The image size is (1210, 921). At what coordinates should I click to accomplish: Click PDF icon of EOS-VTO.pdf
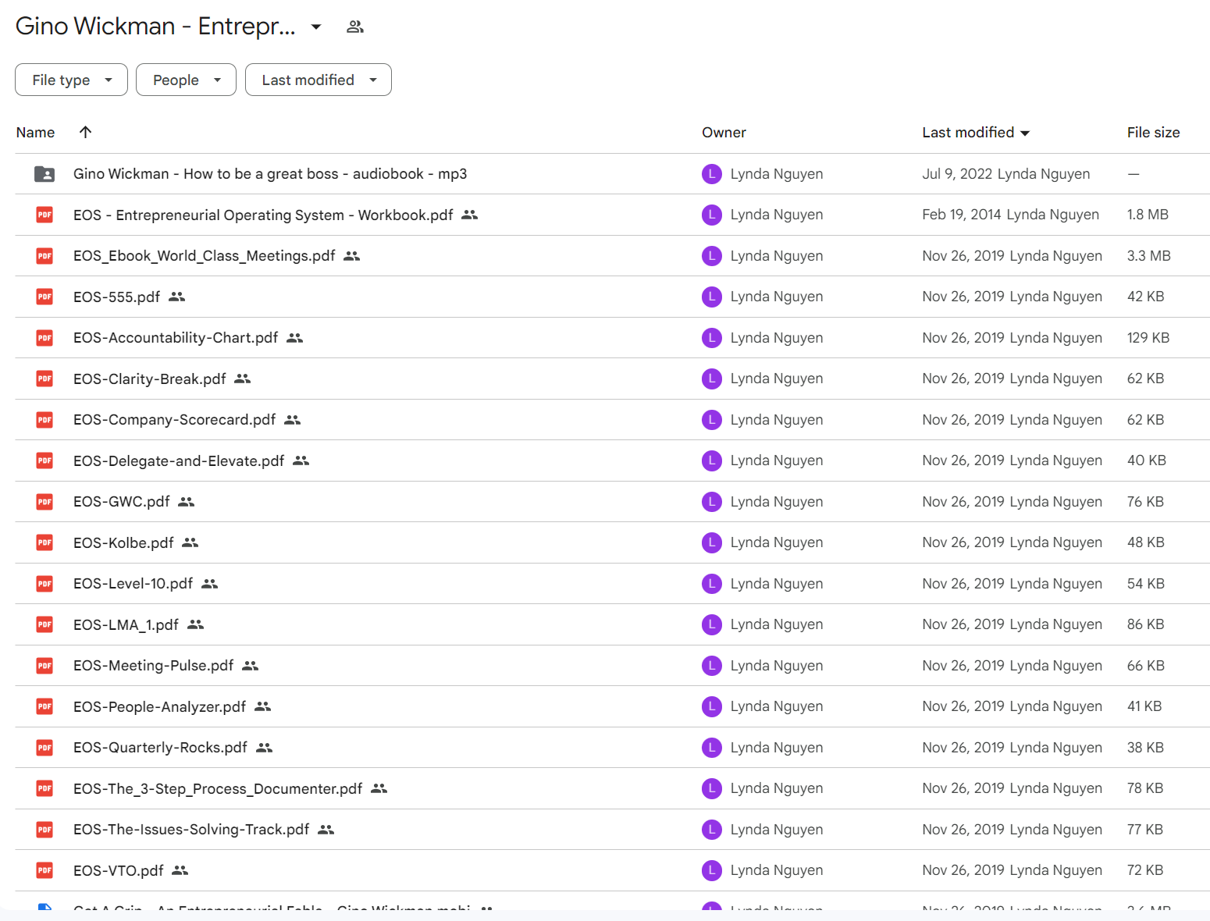tap(44, 870)
